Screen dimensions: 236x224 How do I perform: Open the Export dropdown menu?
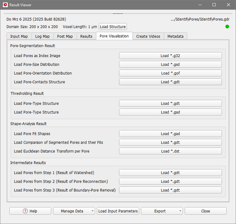(162, 211)
